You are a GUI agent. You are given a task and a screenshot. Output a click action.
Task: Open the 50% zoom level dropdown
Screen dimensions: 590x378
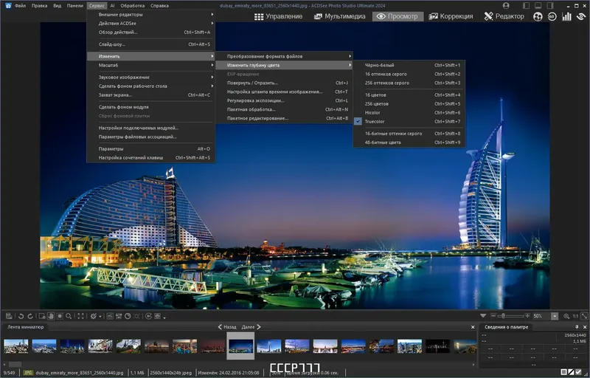click(555, 316)
